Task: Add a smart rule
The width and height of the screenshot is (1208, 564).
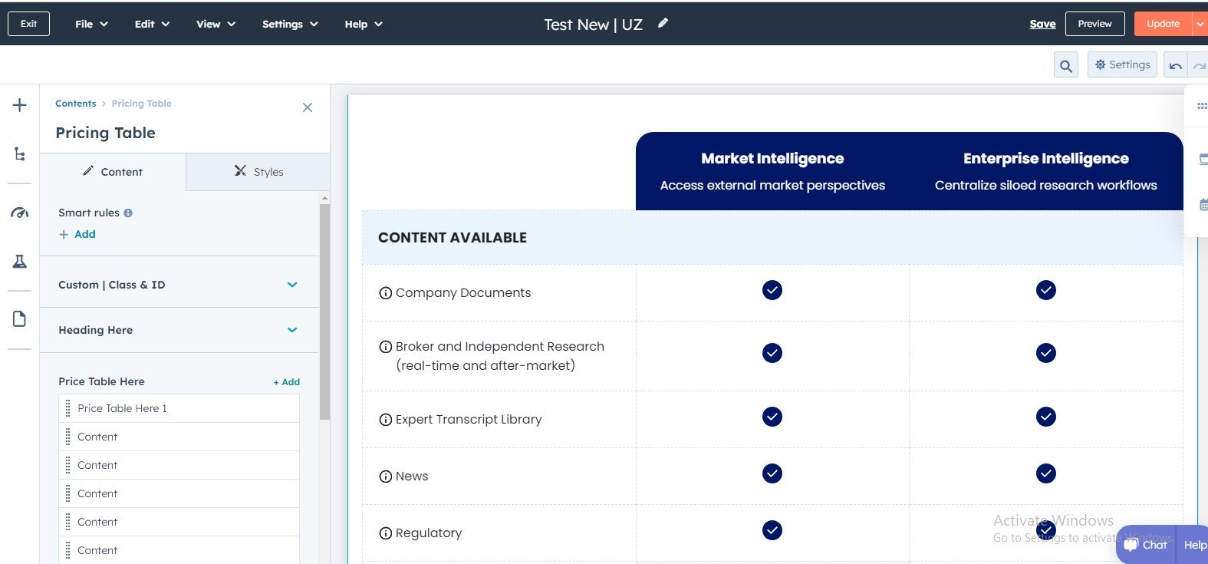Action: pyautogui.click(x=77, y=234)
